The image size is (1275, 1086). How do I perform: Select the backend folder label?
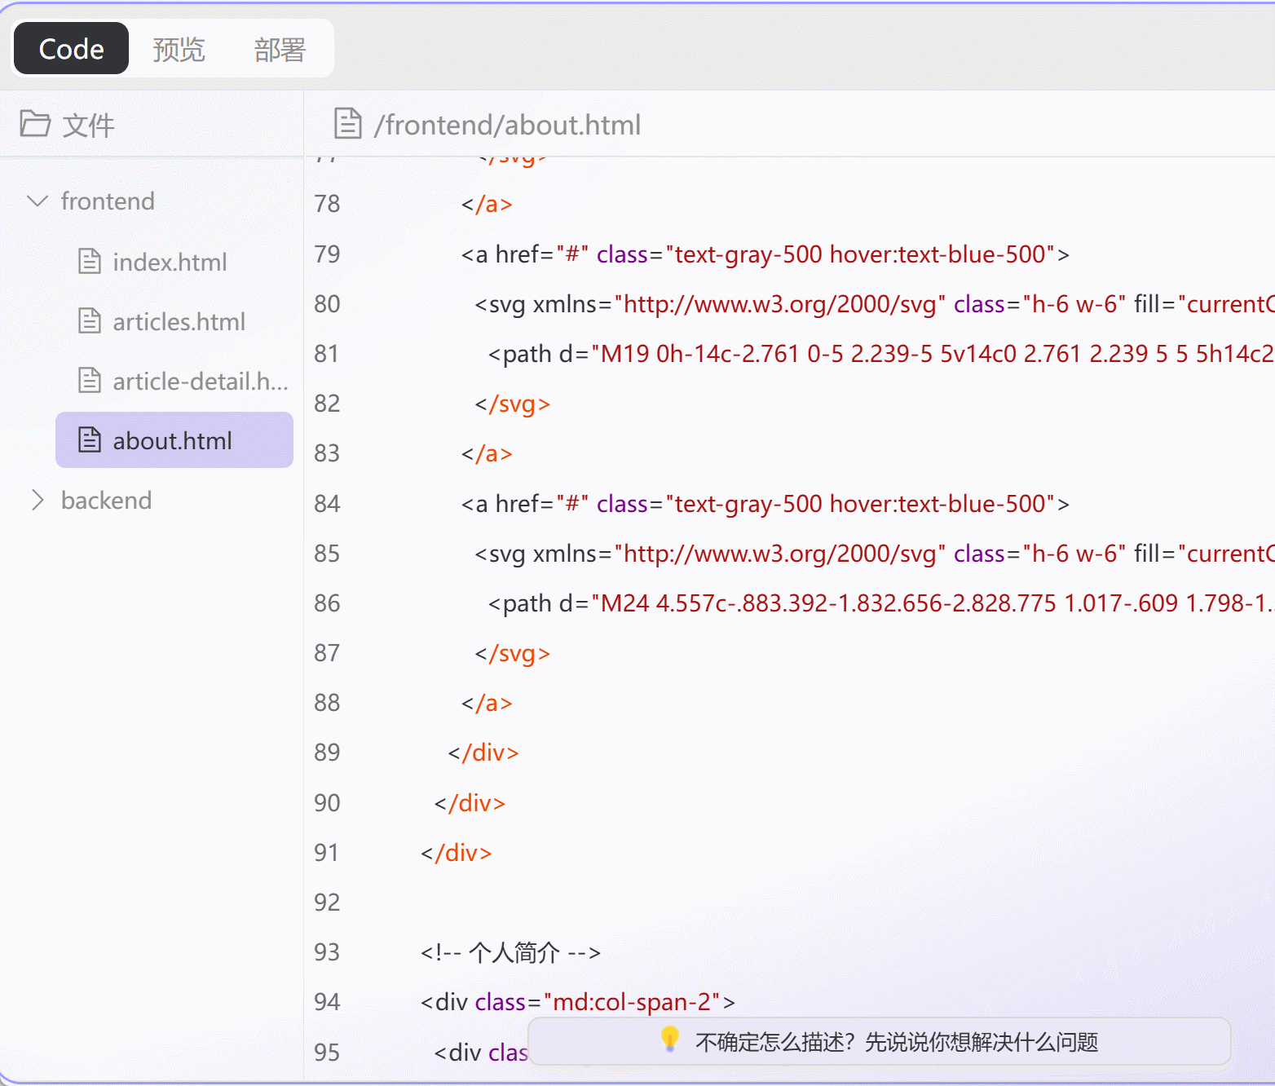coord(106,500)
